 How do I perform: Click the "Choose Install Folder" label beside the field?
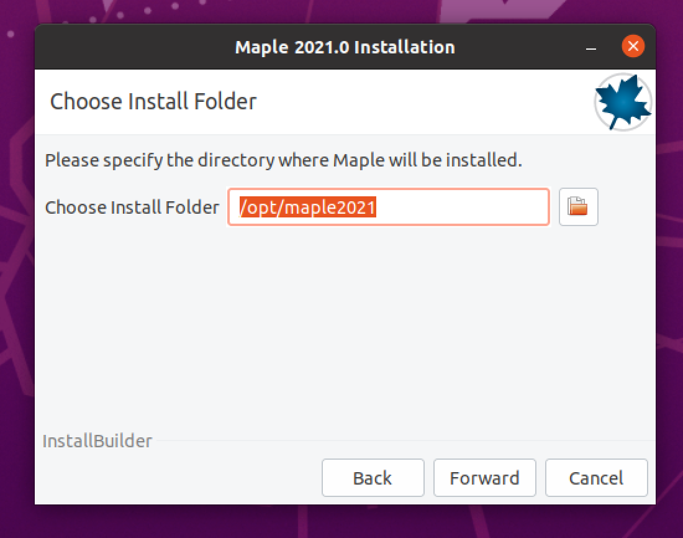click(x=132, y=207)
